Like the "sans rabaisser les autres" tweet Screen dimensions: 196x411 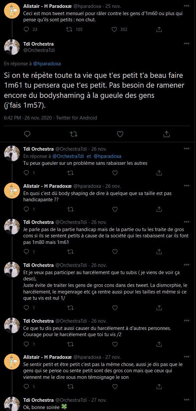pos(115,172)
